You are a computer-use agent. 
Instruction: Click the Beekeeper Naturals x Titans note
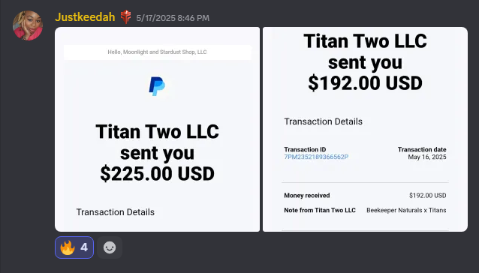[x=406, y=210]
